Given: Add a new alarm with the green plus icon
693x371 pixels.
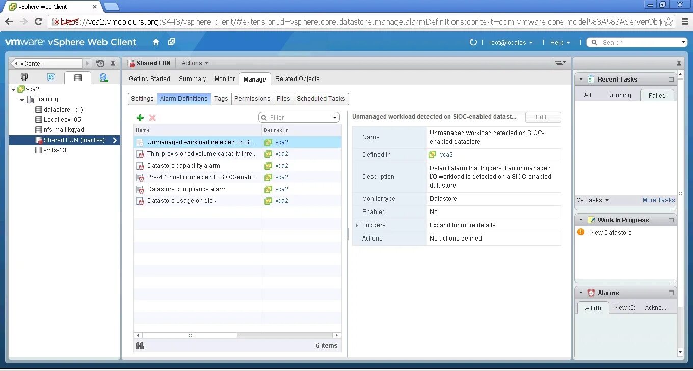Looking at the screenshot, I should pos(140,118).
